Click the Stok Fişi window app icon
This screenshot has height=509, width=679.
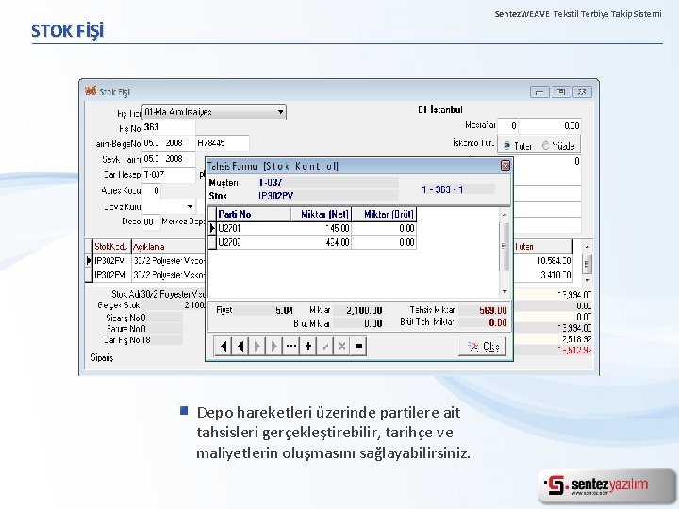[91, 90]
